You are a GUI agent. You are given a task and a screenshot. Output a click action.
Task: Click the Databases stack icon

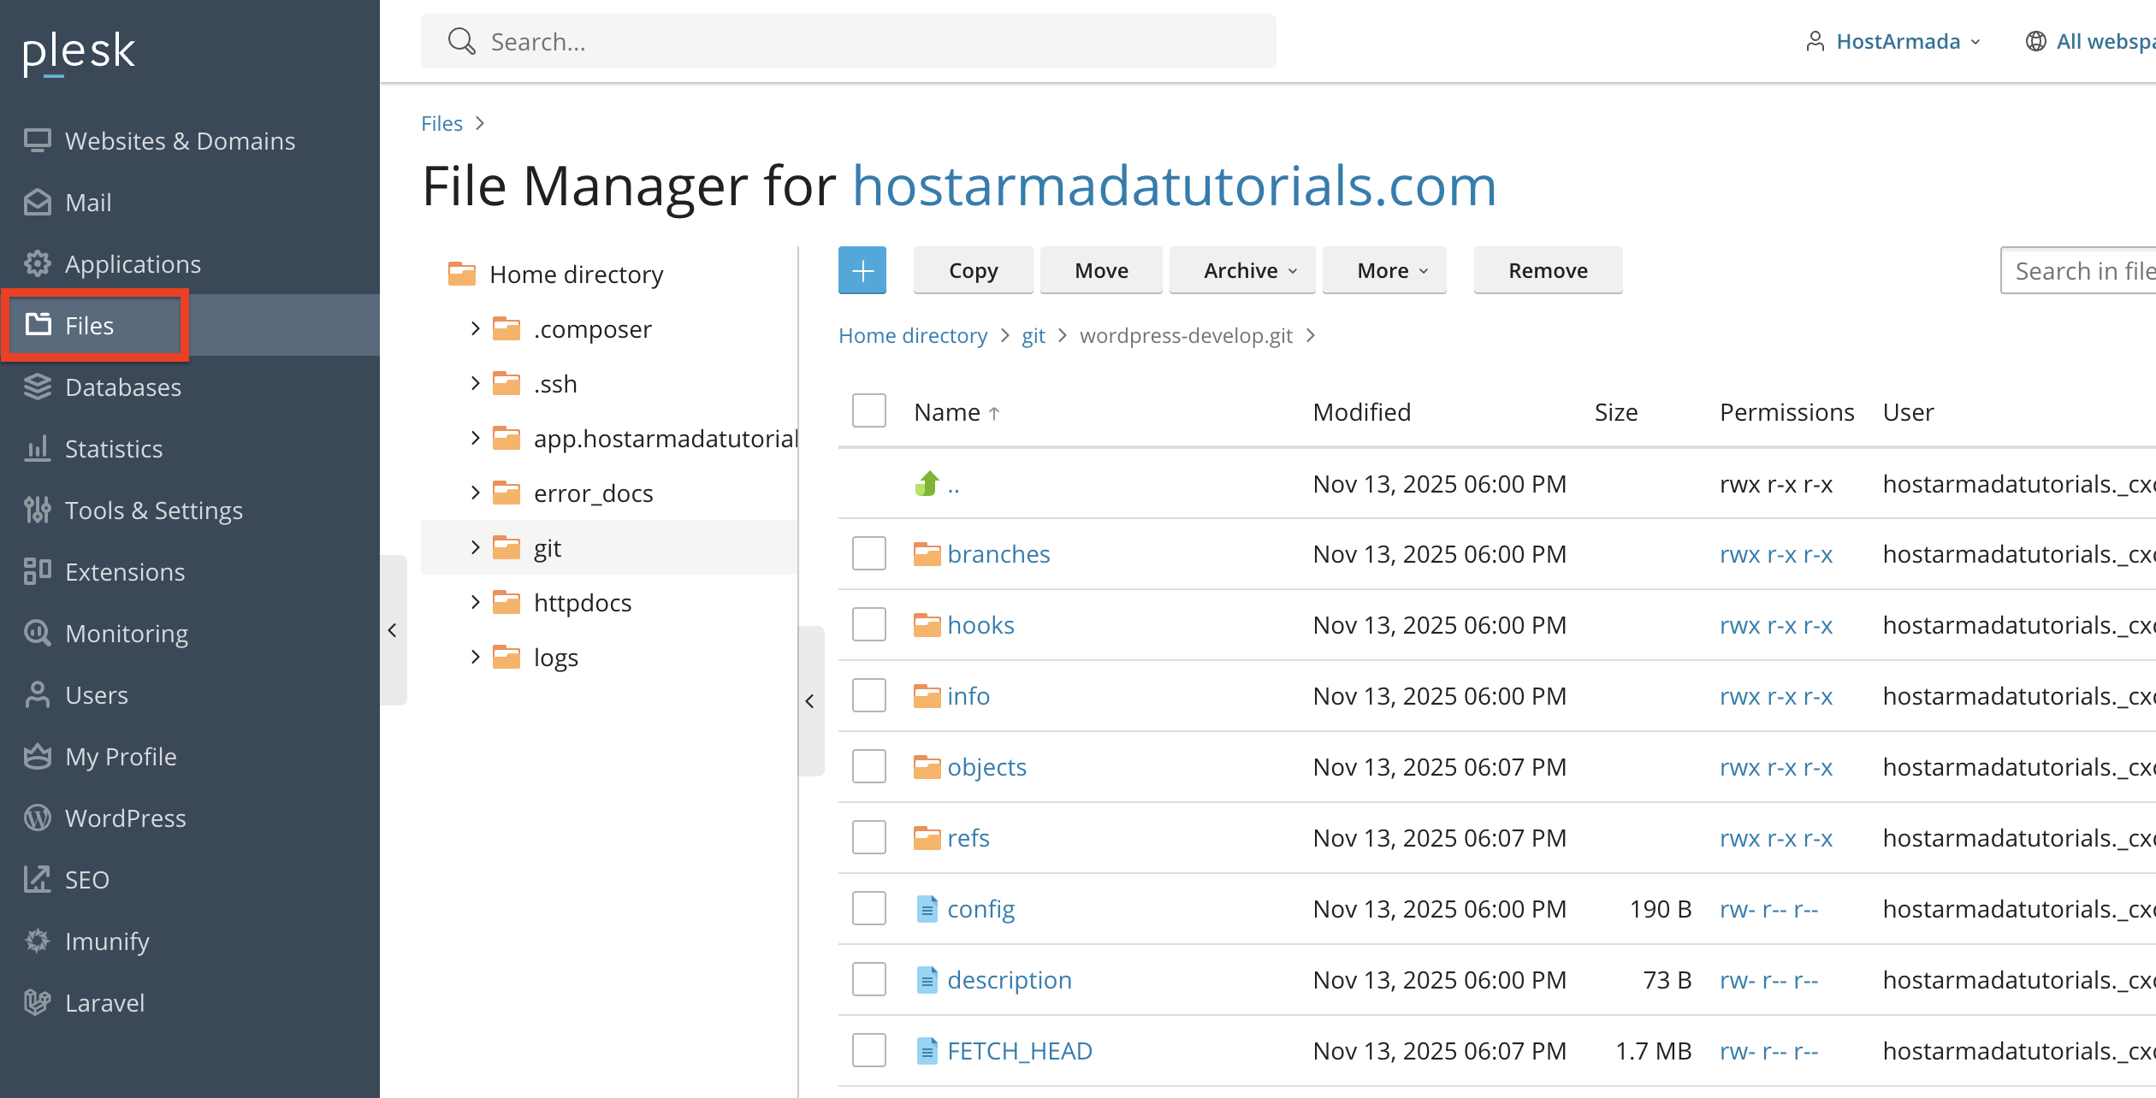[x=38, y=387]
